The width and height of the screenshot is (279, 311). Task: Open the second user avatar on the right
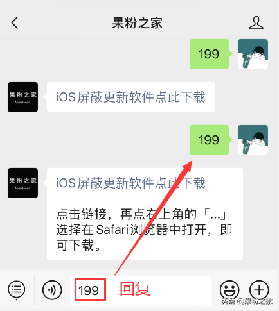pos(253,140)
